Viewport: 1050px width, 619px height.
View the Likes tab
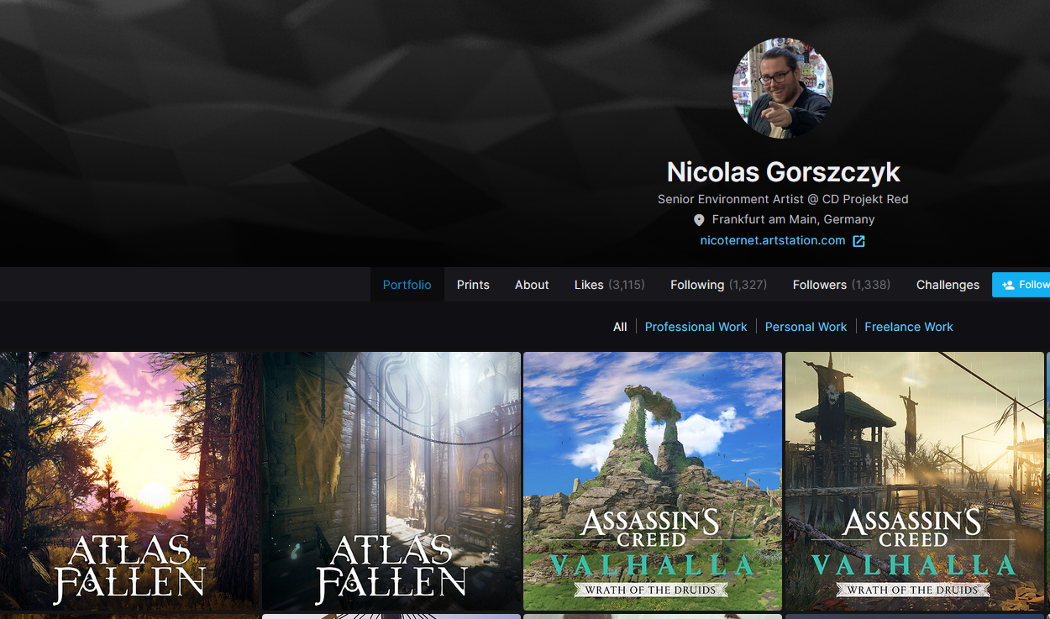coord(610,285)
